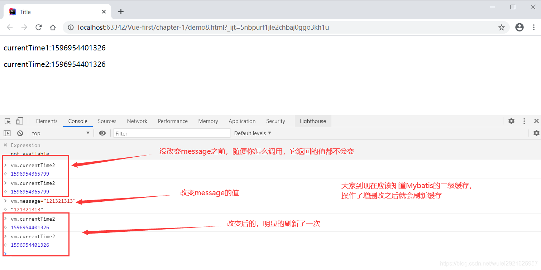Open DevTools settings gear
This screenshot has height=270, width=541.
pos(511,121)
